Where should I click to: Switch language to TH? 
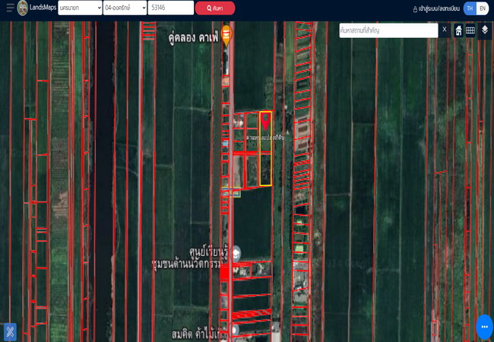tap(470, 8)
